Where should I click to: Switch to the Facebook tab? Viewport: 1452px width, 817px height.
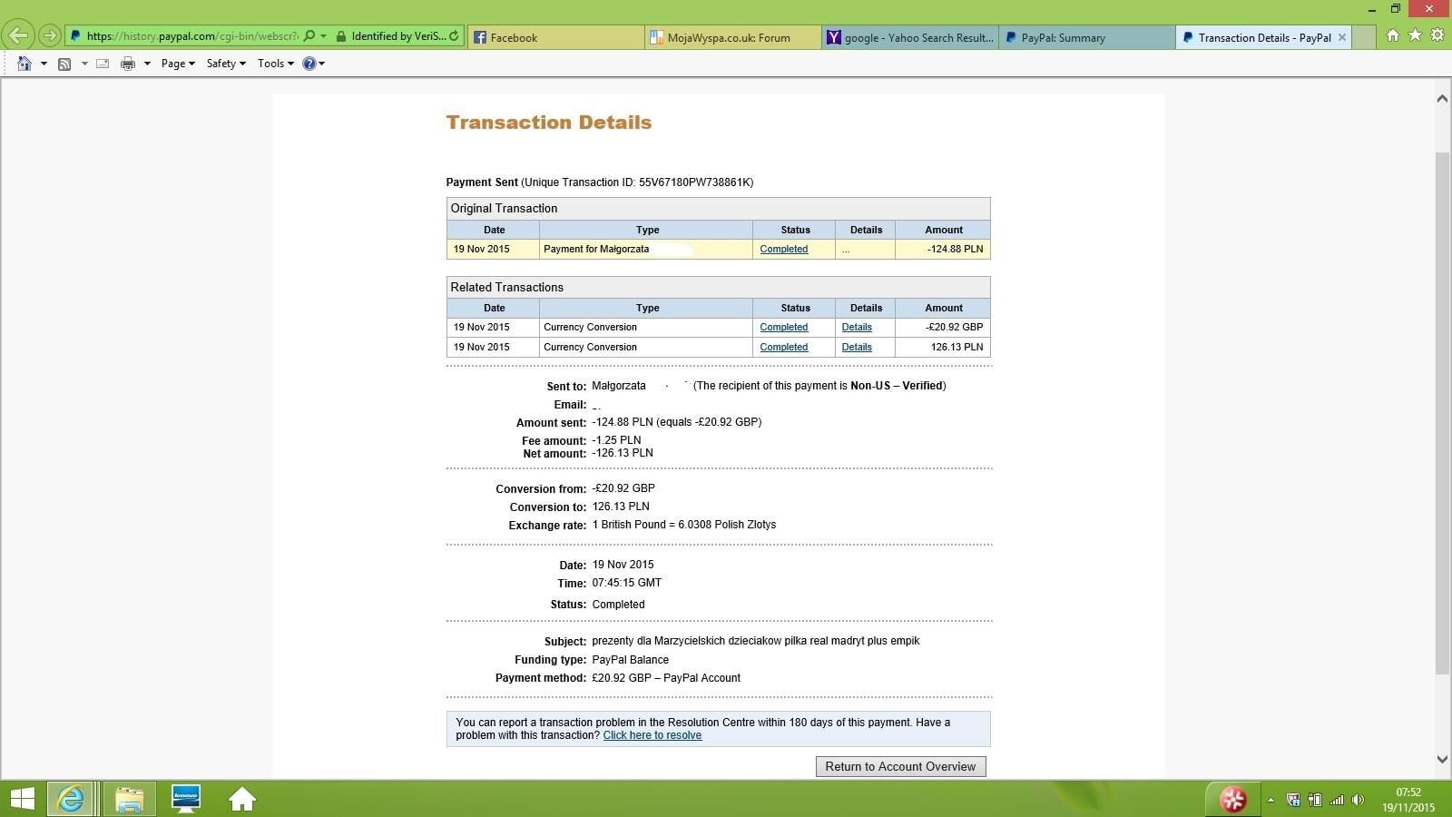pos(555,37)
